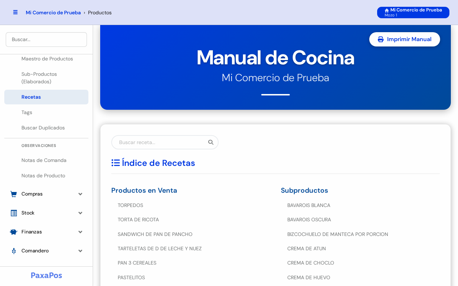This screenshot has height=286, width=458.
Task: Focus the Buscar receta... search field
Action: [165, 142]
